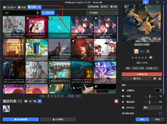Select the playlist wallpaper thumbnail
The width and height of the screenshot is (167, 124).
point(6,109)
